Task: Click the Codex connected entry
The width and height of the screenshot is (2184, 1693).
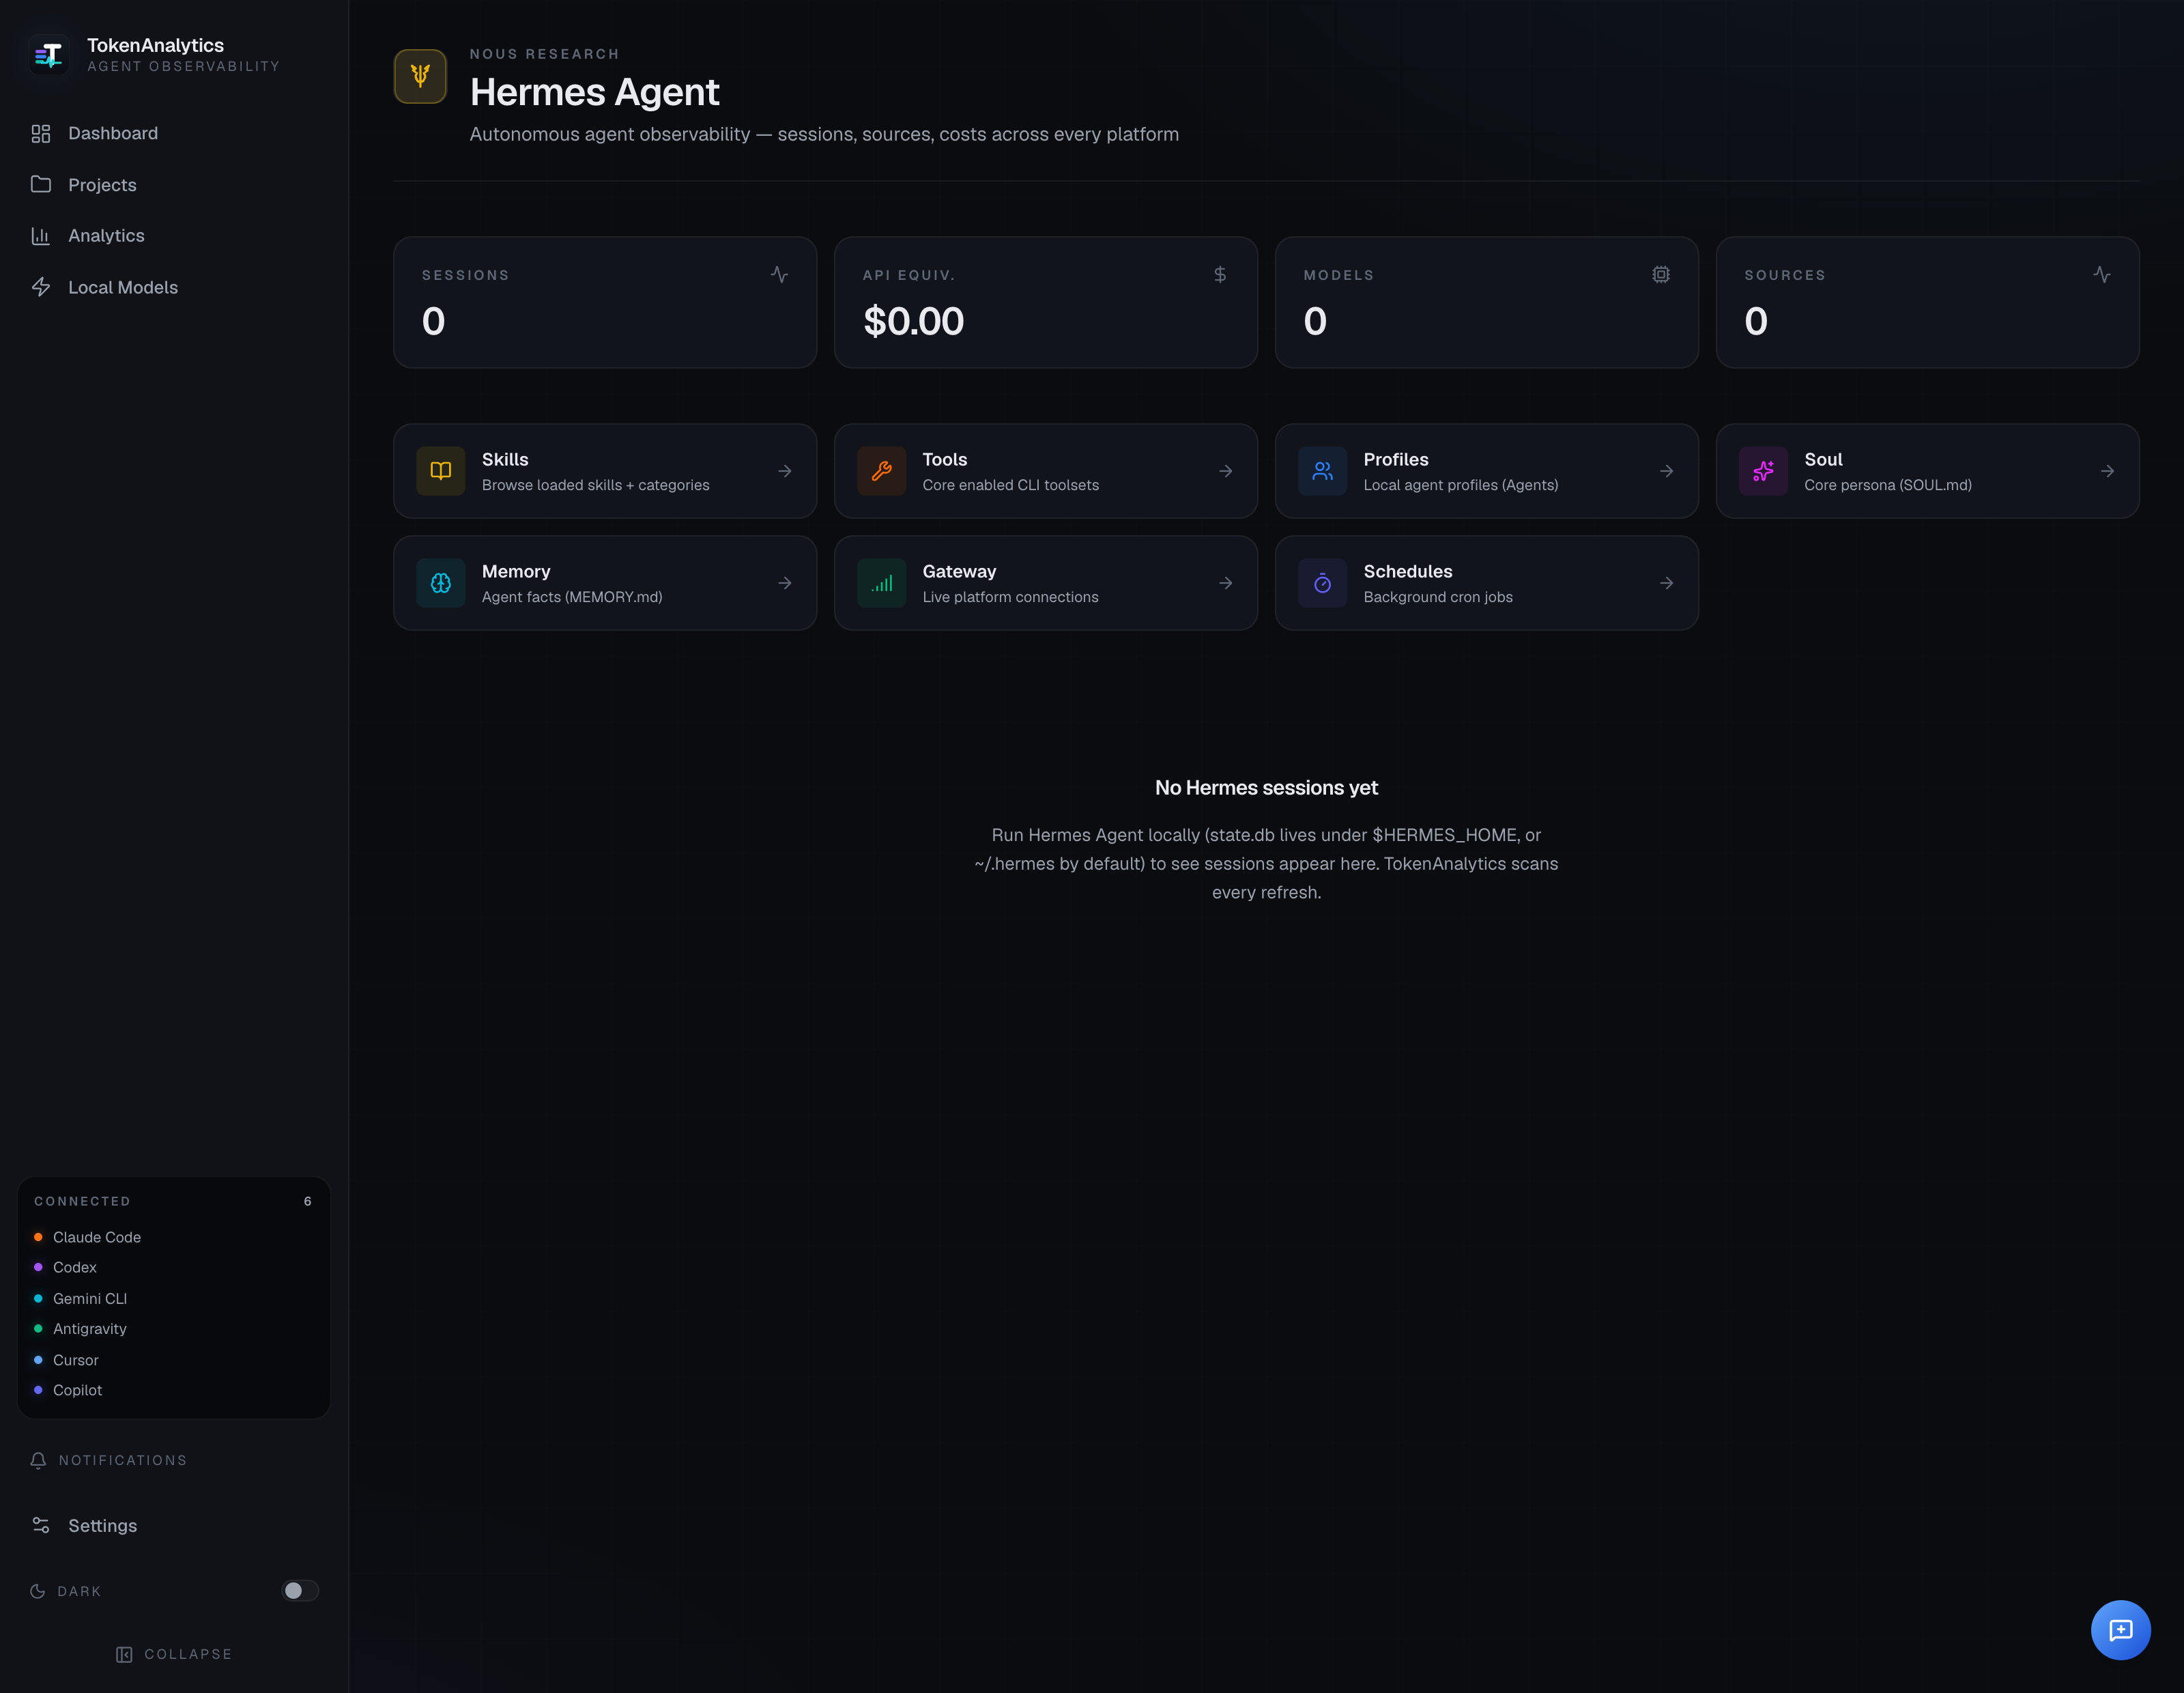Action: tap(75, 1267)
